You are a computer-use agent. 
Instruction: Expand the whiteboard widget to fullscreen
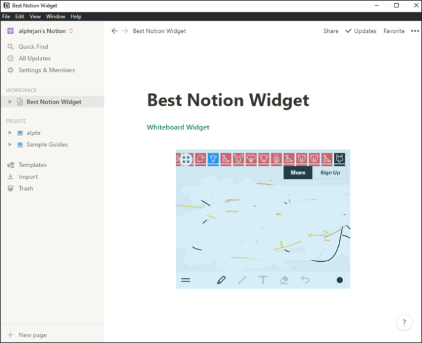coord(186,159)
